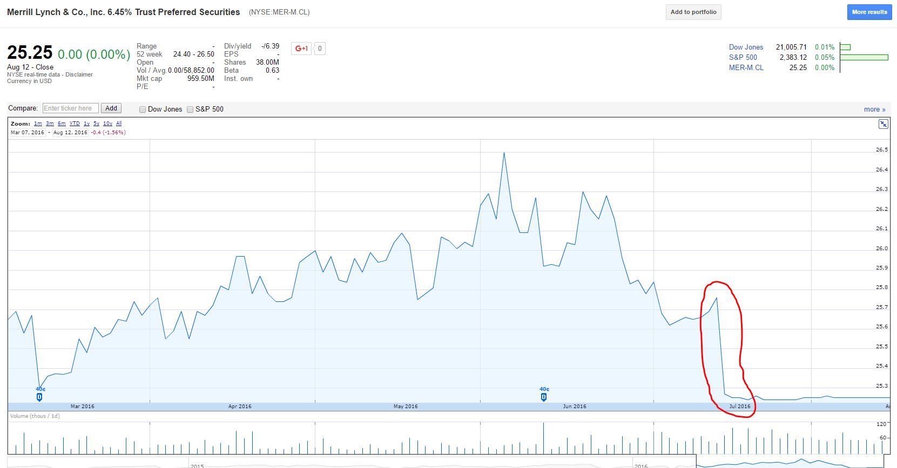The image size is (897, 468).
Task: Click the March 2016 dividend marker
Action: click(39, 397)
